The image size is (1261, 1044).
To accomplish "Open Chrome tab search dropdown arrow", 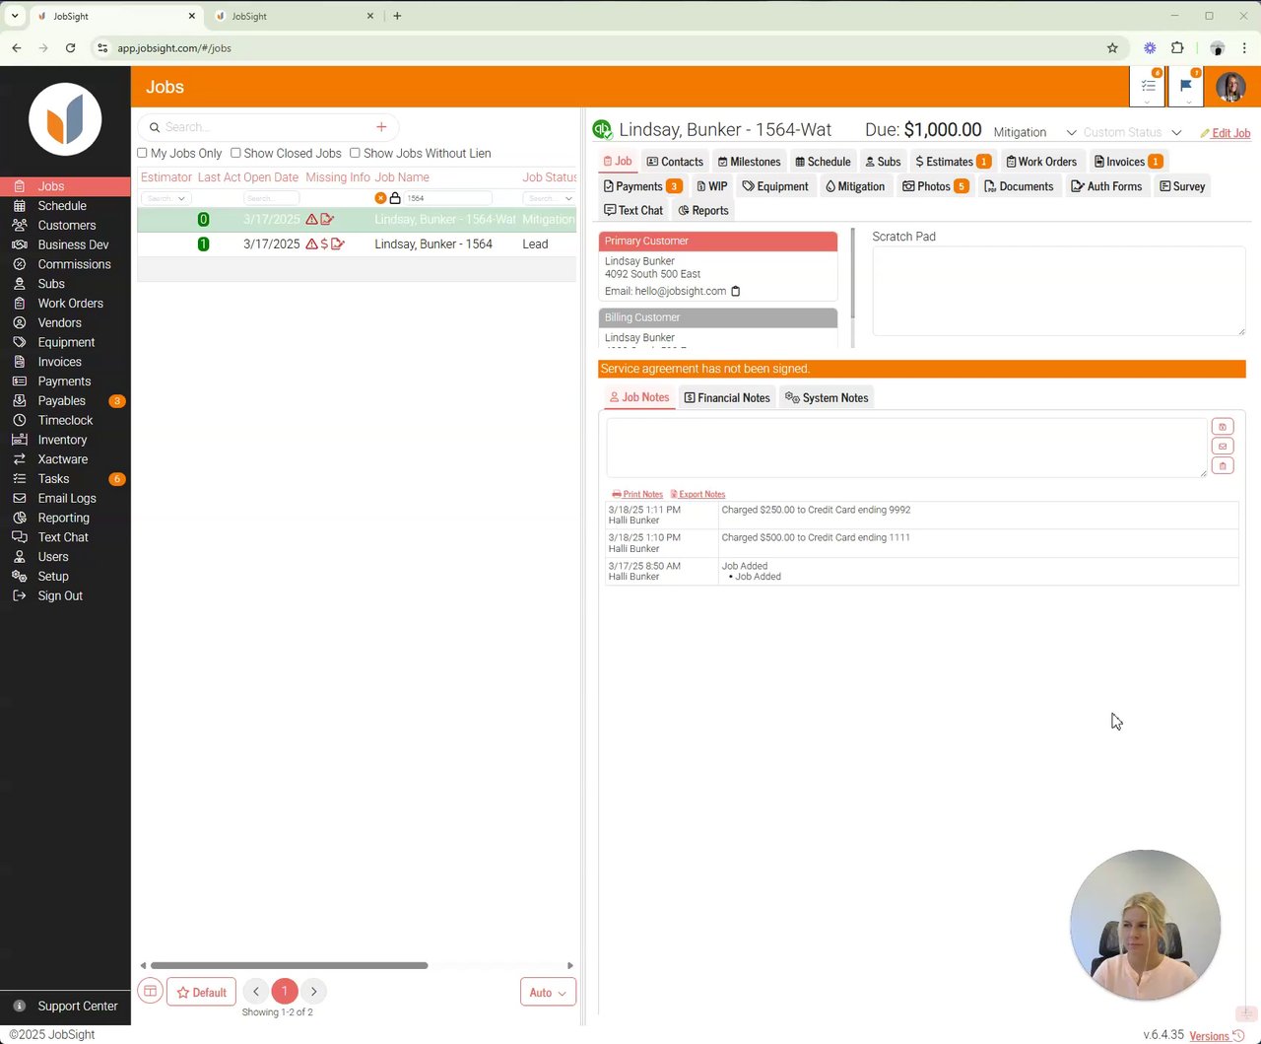I will [14, 16].
